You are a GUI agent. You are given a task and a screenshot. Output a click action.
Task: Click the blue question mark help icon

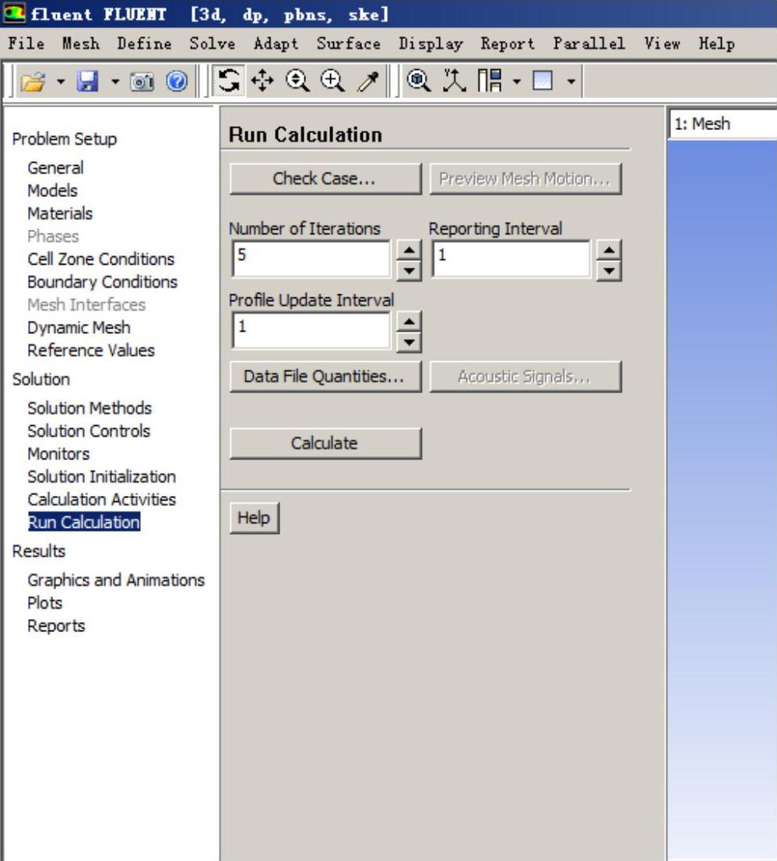177,82
